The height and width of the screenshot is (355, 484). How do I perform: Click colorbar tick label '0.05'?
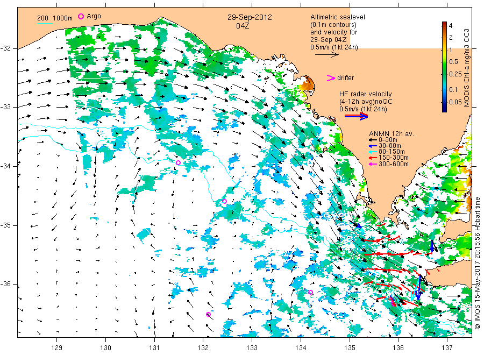[x=455, y=102]
